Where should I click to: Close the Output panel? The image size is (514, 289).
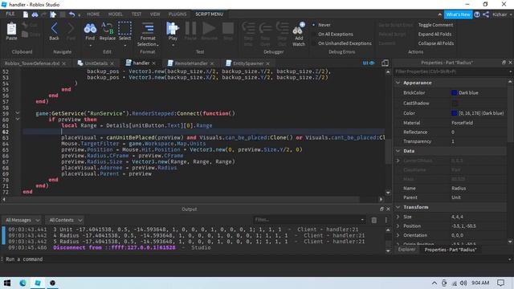(x=388, y=209)
